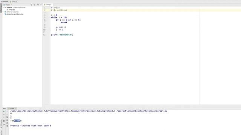Click 'Terminate' output in console
The height and width of the screenshot is (135, 241).
point(16,121)
